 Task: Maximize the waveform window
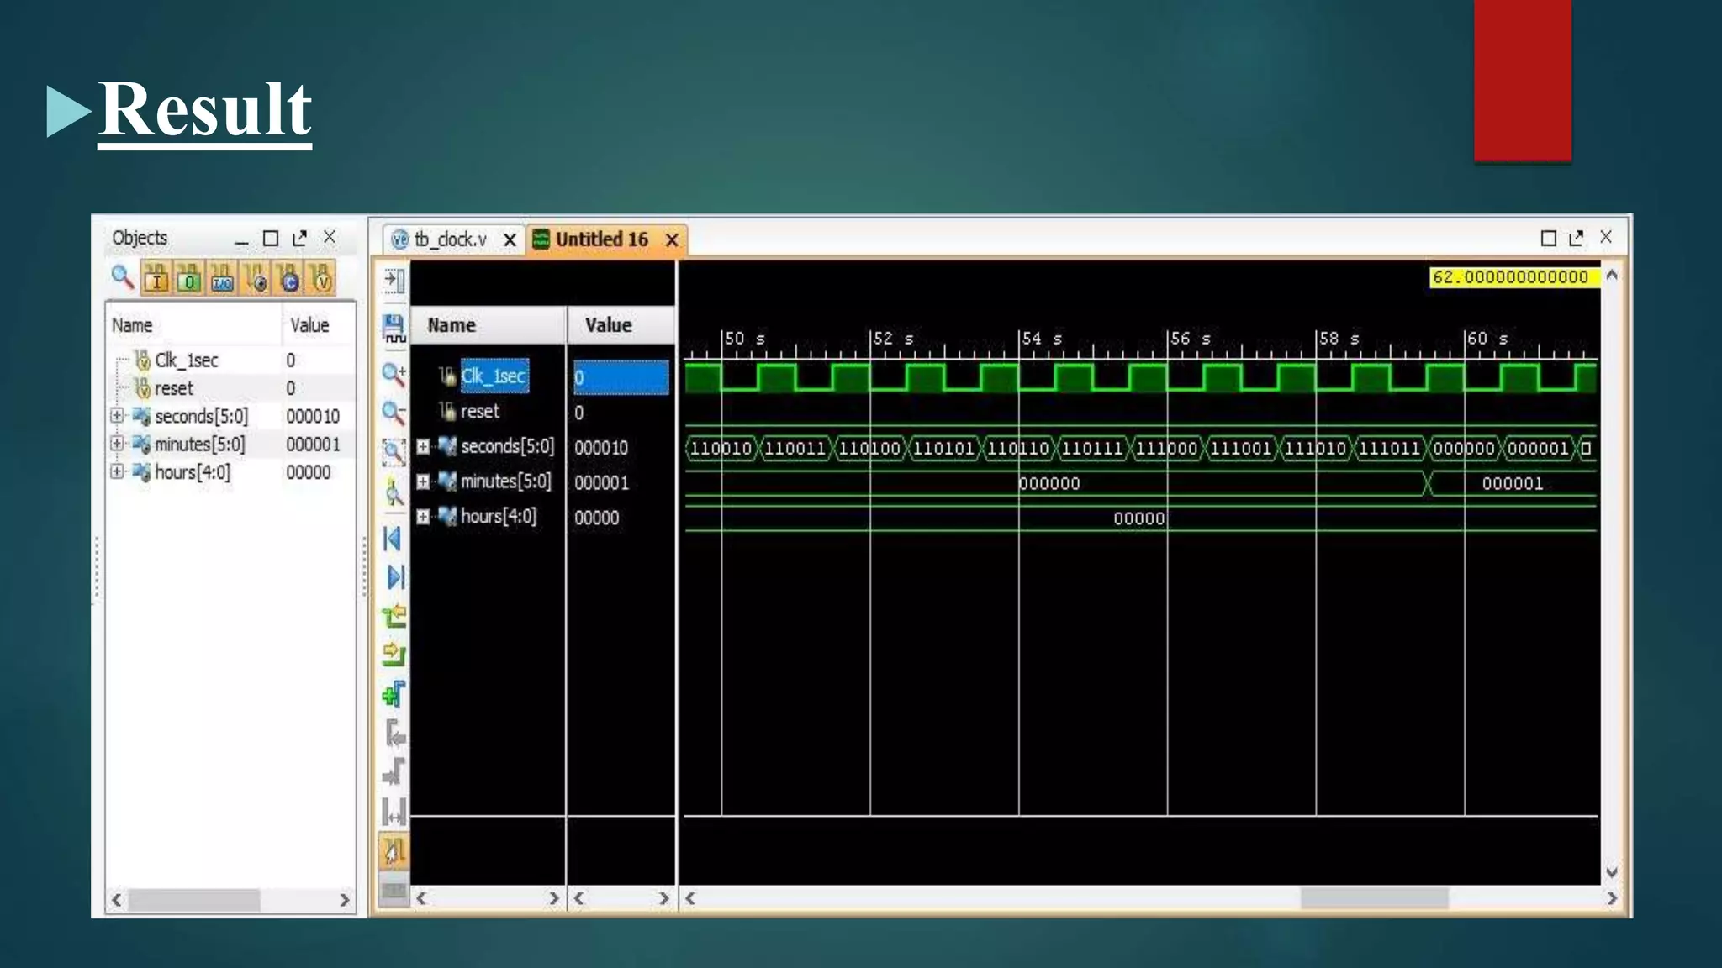(1548, 239)
